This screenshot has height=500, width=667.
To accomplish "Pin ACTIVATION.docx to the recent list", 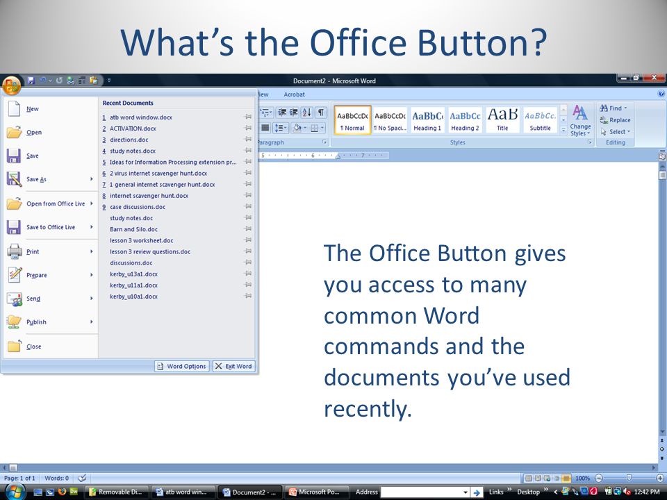I will (247, 128).
